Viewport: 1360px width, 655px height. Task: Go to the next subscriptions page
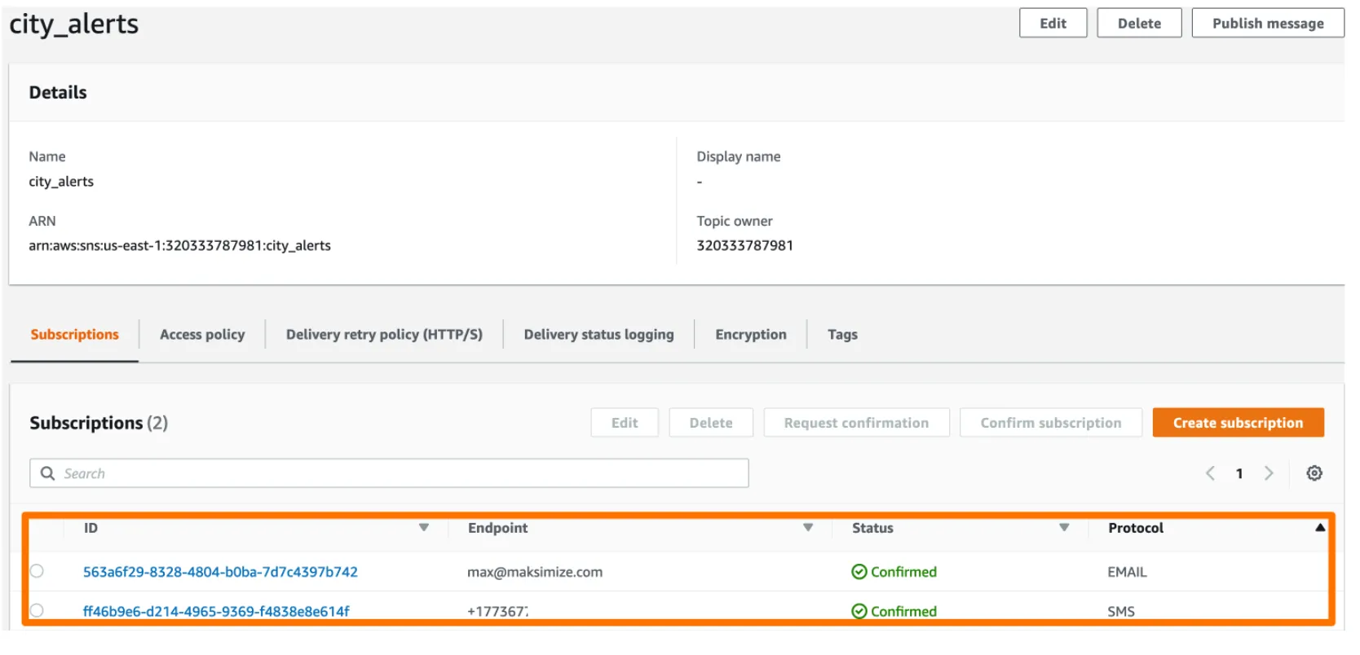pos(1268,473)
